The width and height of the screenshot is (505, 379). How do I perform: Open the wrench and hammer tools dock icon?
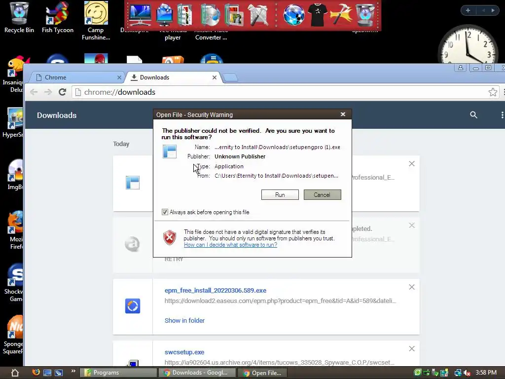pos(258,15)
